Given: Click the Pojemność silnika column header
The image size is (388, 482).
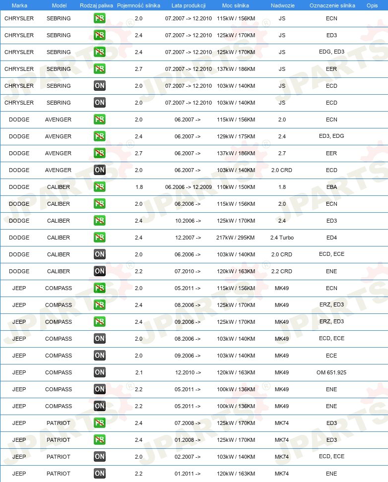Looking at the screenshot, I should tap(138, 5).
